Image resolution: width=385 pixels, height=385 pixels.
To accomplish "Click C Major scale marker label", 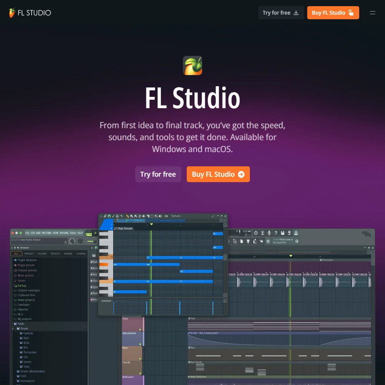I will click(x=123, y=228).
